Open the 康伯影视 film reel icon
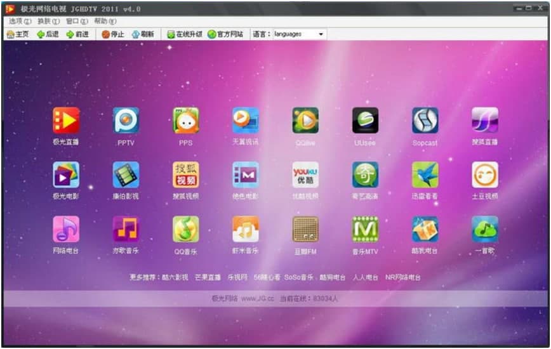The image size is (551, 349). [x=126, y=175]
